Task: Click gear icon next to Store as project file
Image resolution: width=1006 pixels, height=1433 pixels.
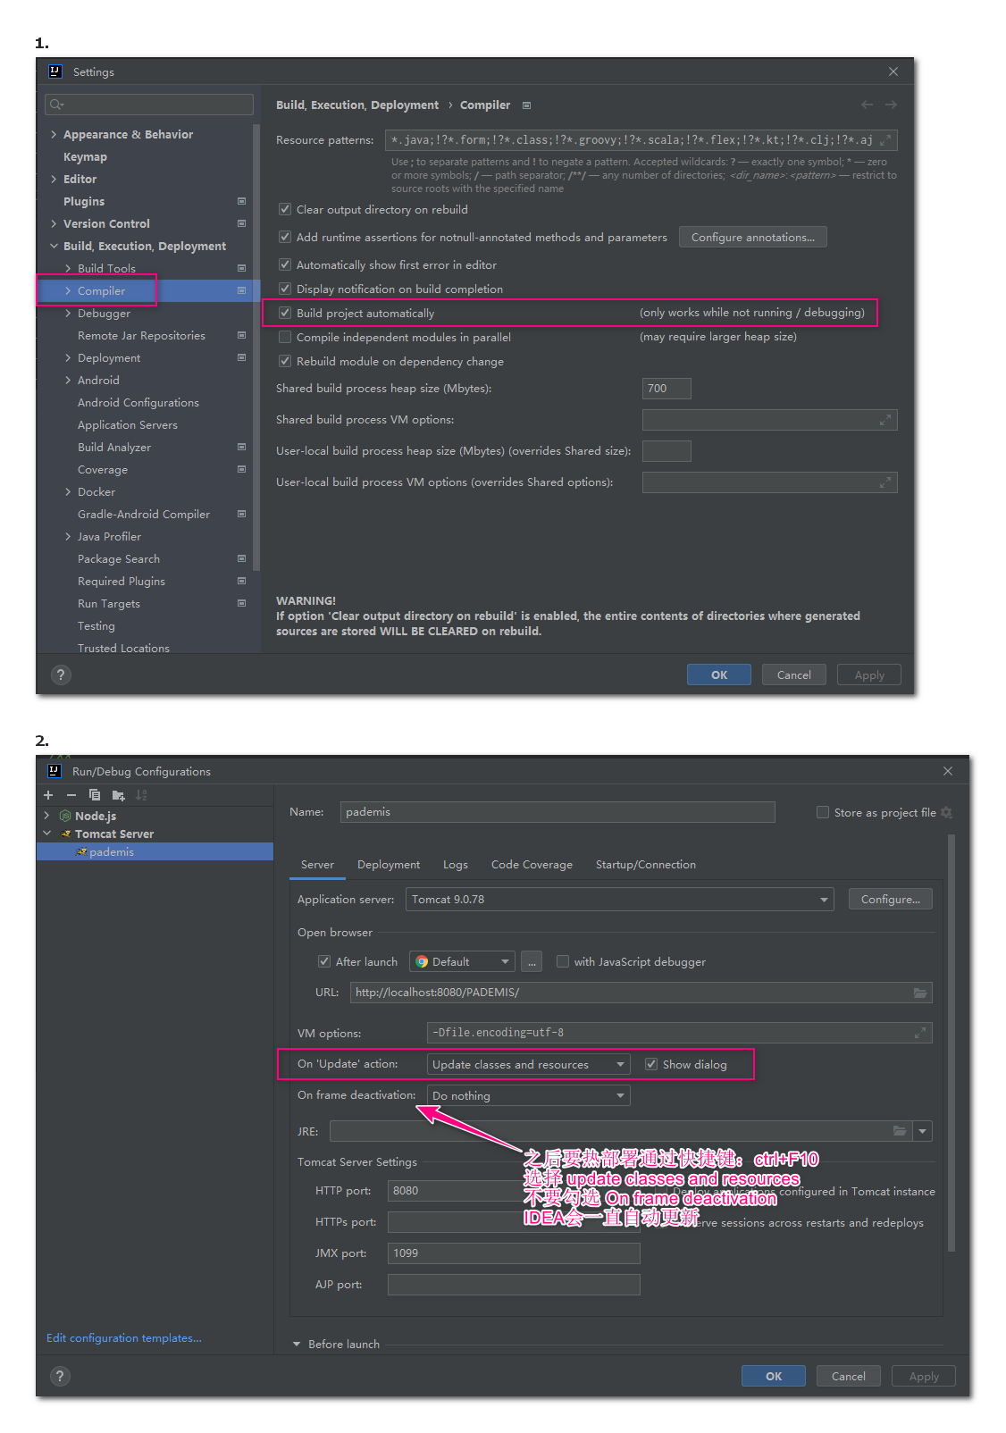Action: (946, 812)
